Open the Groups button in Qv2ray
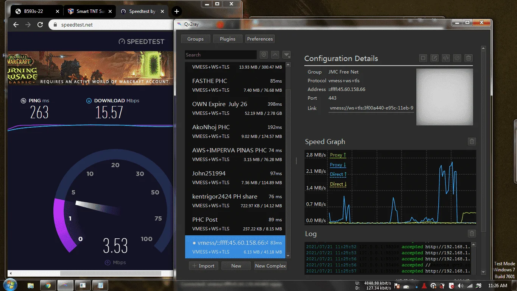517x291 pixels. (x=195, y=39)
